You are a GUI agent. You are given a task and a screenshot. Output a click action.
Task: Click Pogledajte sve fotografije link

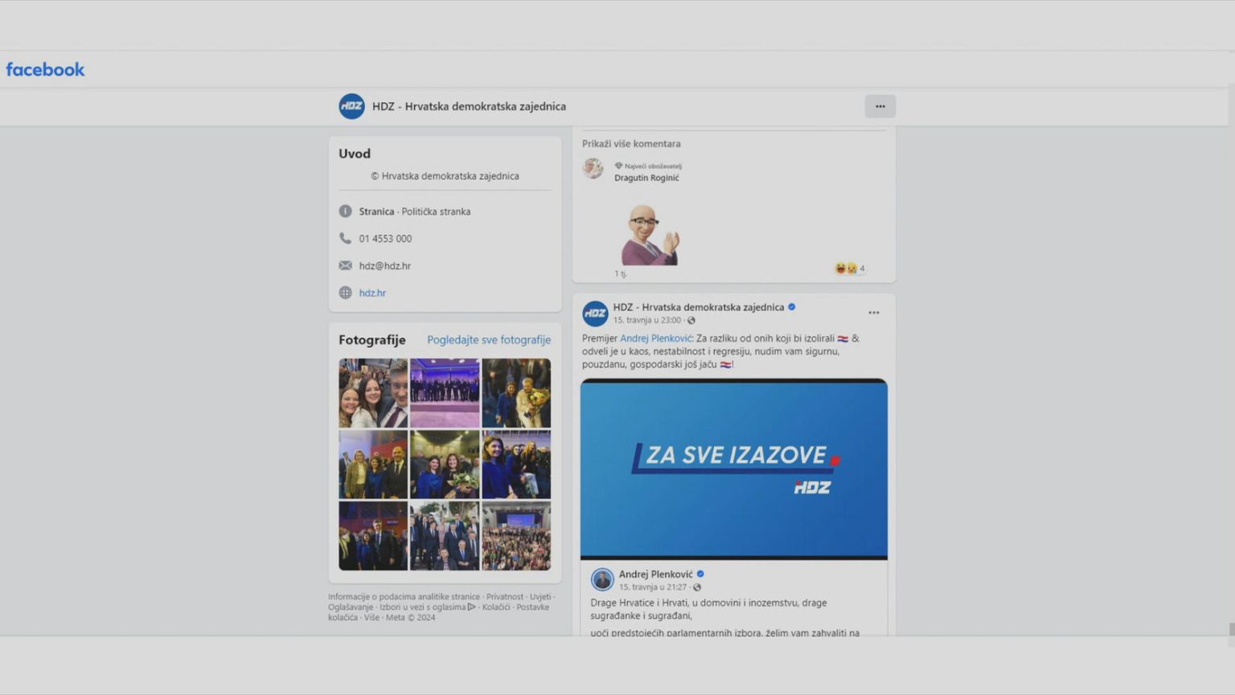pos(488,339)
